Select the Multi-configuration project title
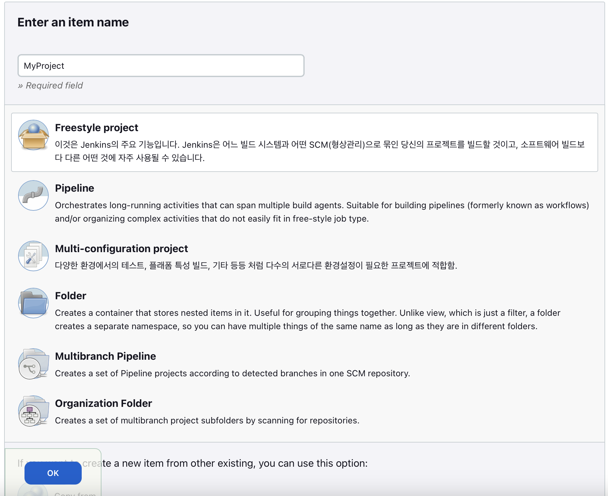Image resolution: width=608 pixels, height=496 pixels. pos(121,249)
